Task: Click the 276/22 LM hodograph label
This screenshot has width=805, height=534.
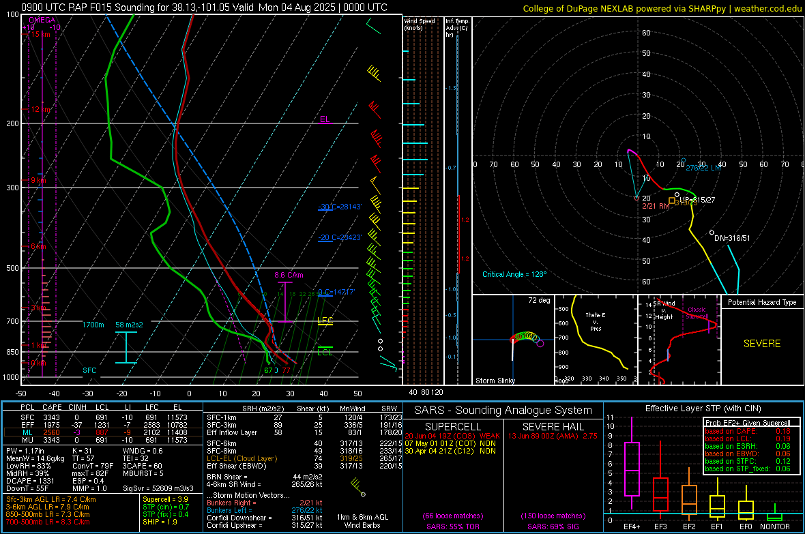Action: click(703, 168)
